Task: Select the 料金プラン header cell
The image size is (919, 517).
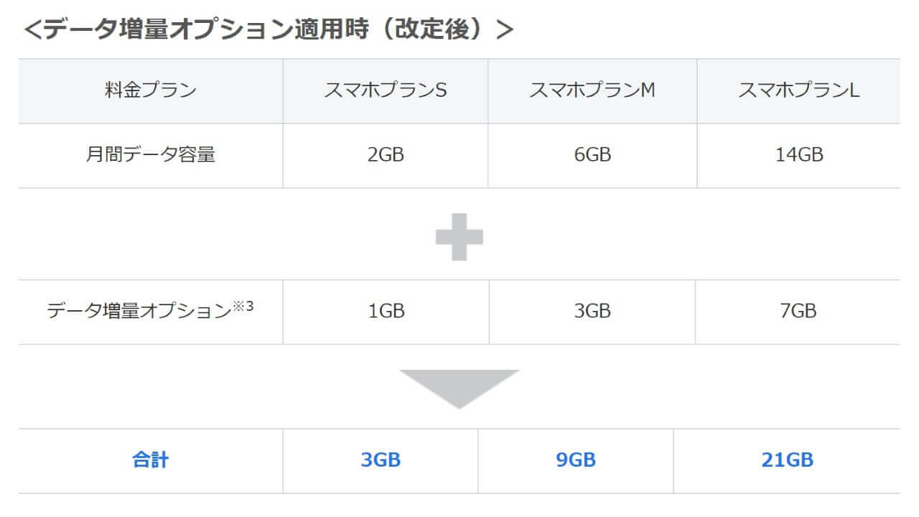Action: [151, 91]
